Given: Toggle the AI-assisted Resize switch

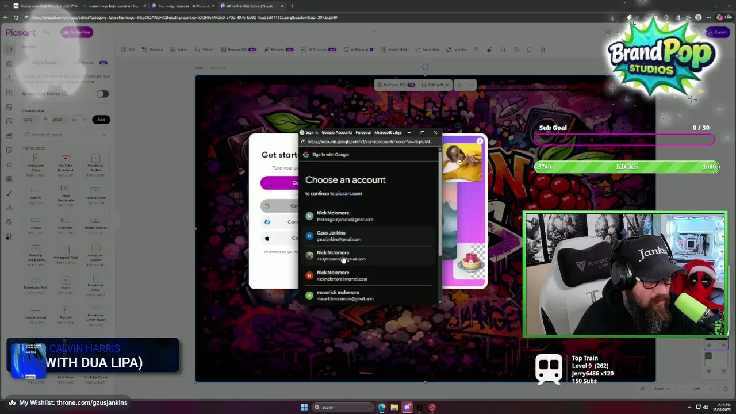Looking at the screenshot, I should point(102,94).
